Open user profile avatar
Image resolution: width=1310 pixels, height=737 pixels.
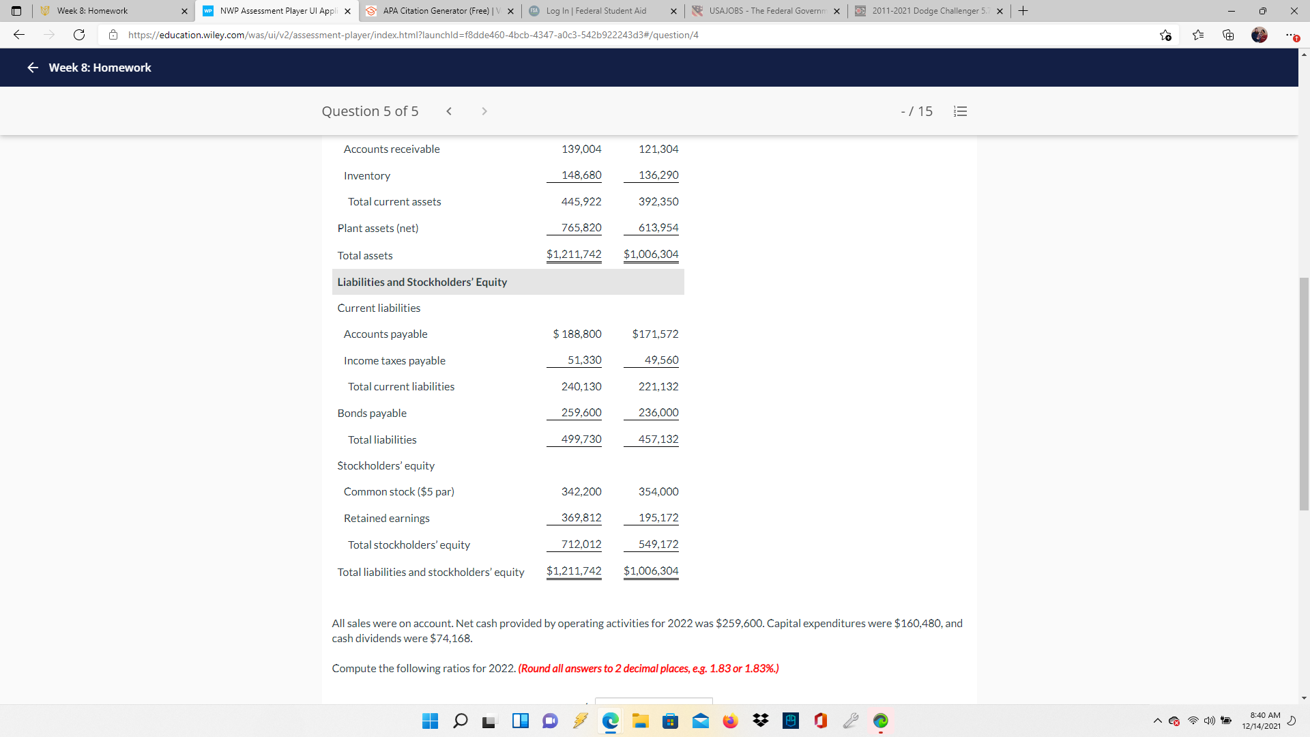[x=1259, y=35]
